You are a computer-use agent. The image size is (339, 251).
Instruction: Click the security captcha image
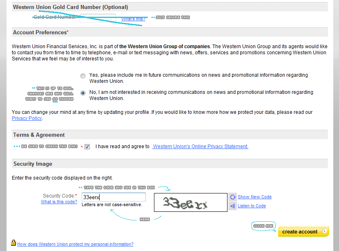tap(191, 202)
